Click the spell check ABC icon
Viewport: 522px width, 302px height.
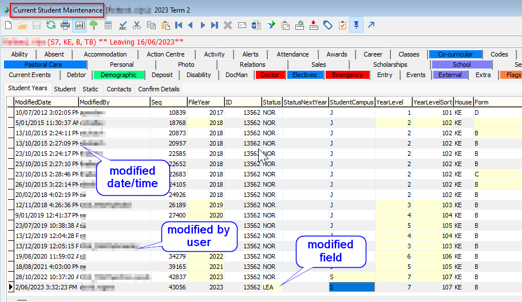point(122,25)
